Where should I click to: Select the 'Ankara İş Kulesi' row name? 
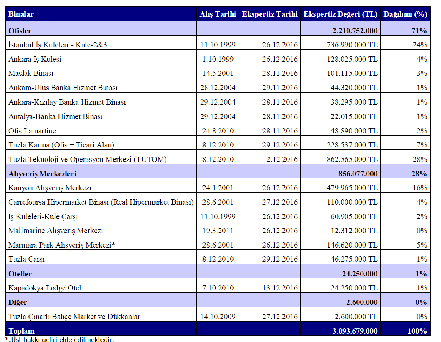[x=35, y=59]
